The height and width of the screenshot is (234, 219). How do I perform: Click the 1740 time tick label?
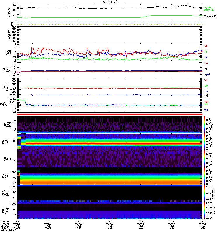171,228
